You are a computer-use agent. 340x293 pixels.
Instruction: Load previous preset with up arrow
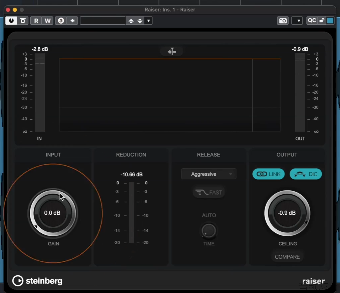pyautogui.click(x=131, y=21)
